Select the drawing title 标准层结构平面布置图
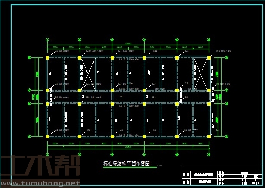This screenshot has height=188, width=265. 126,163
